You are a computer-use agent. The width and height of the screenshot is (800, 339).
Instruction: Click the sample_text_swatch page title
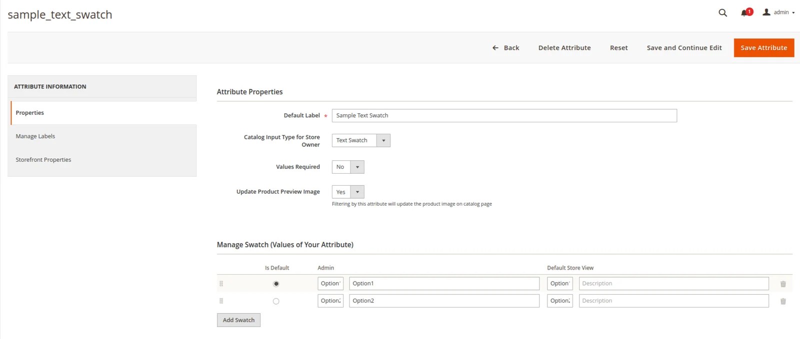60,15
